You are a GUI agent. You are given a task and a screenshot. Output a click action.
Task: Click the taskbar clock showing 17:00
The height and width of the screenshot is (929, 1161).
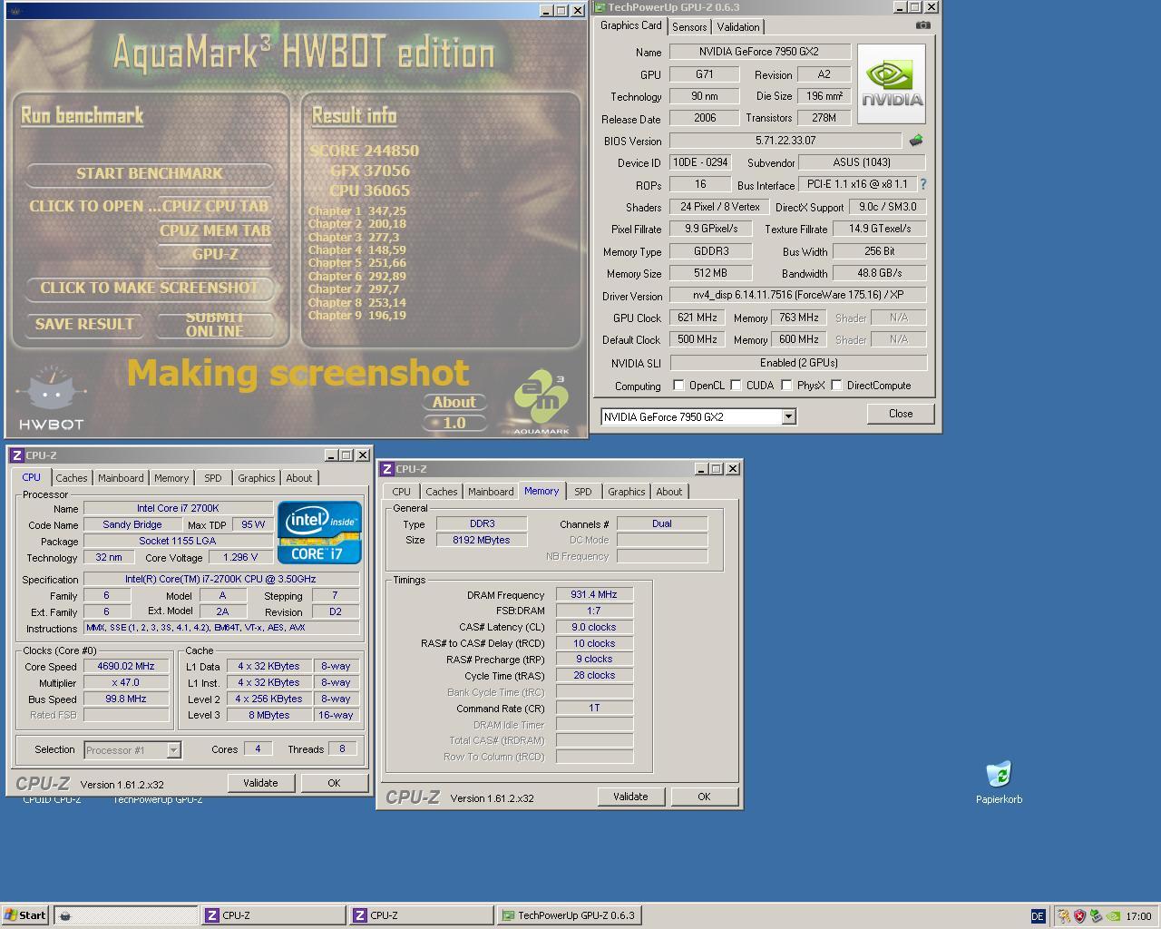[1138, 916]
